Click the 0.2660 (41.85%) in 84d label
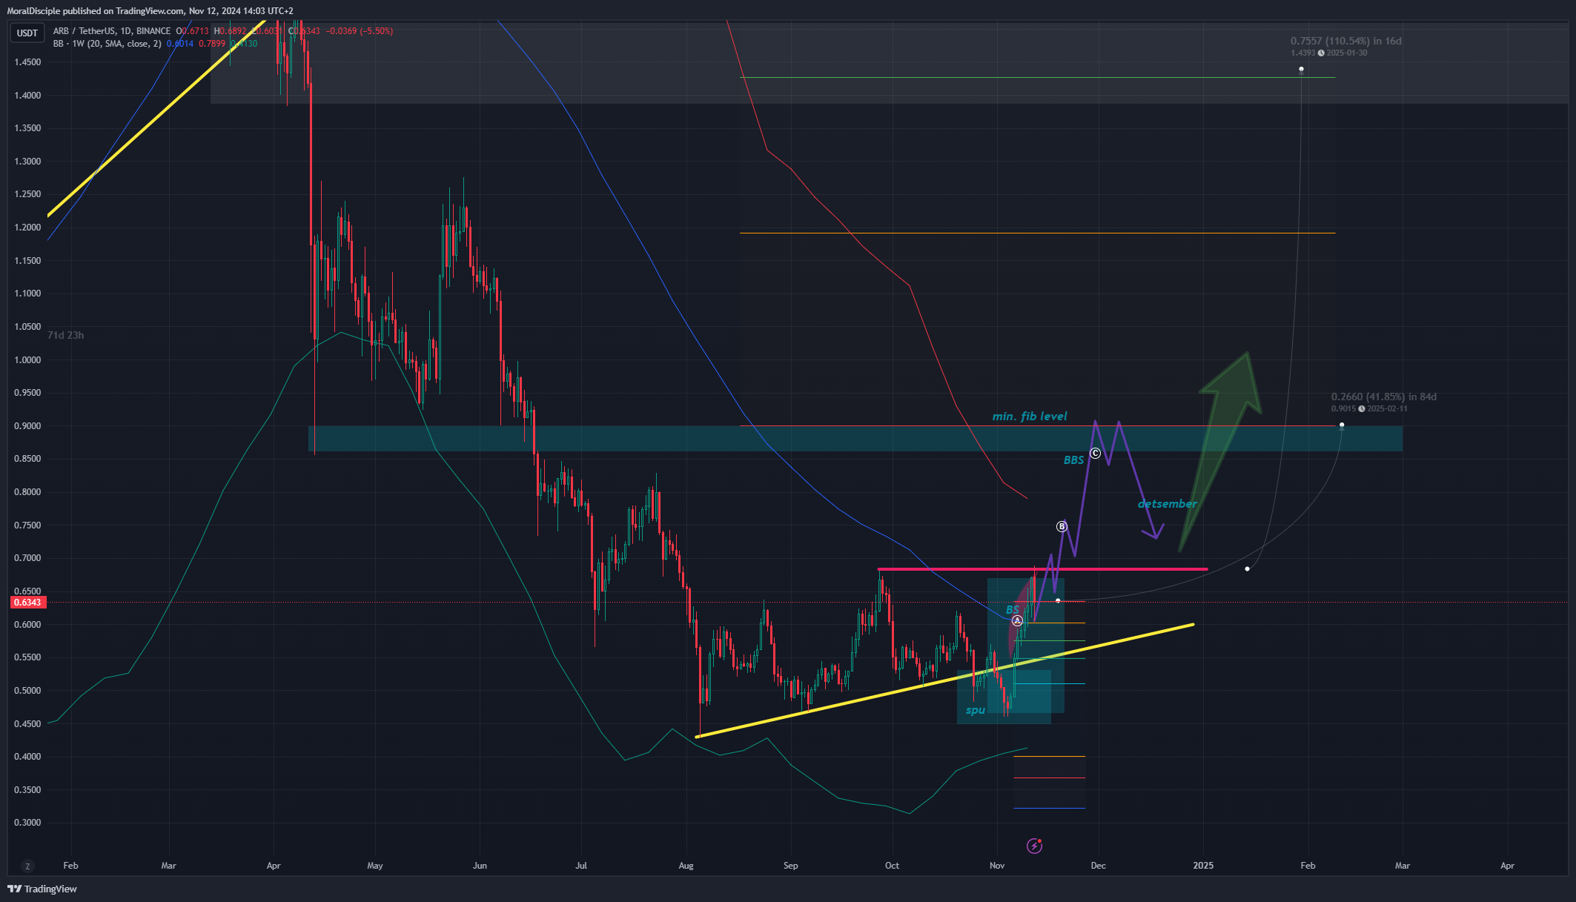1576x902 pixels. click(x=1383, y=397)
